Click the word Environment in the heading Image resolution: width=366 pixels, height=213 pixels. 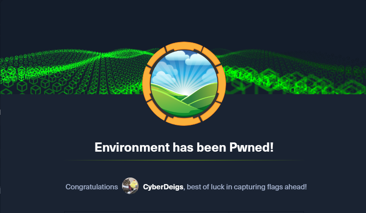(132, 147)
